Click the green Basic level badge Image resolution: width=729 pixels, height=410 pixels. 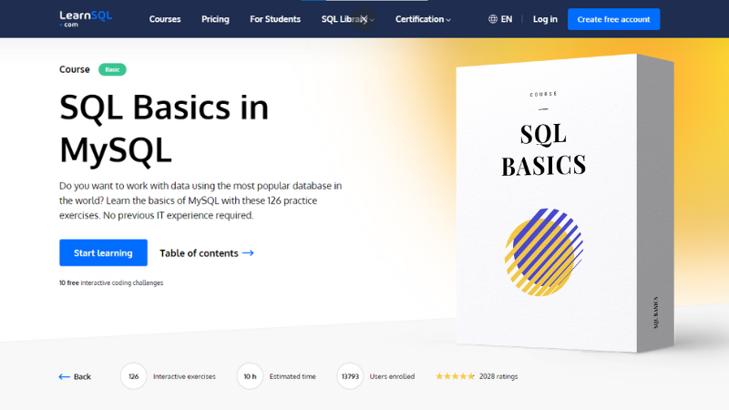pyautogui.click(x=112, y=69)
